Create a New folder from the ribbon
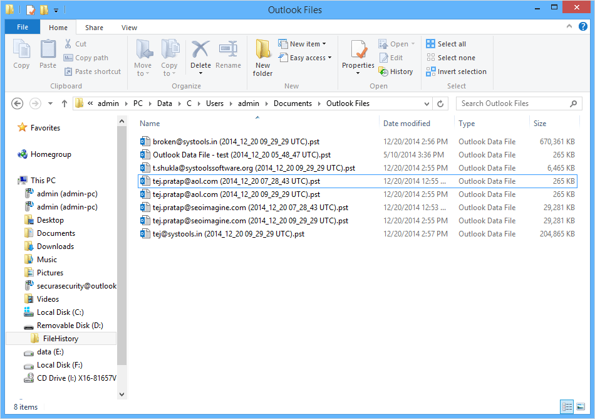595x419 pixels. (x=262, y=57)
